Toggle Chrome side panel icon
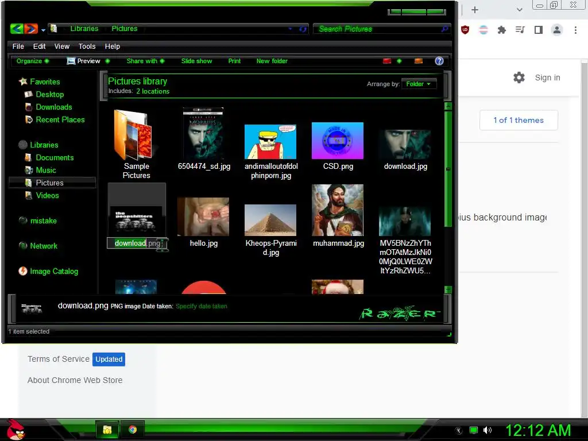 [x=539, y=30]
